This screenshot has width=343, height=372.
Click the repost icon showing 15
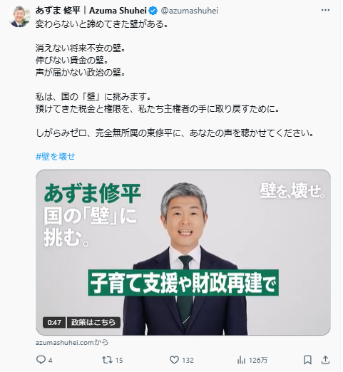107,360
